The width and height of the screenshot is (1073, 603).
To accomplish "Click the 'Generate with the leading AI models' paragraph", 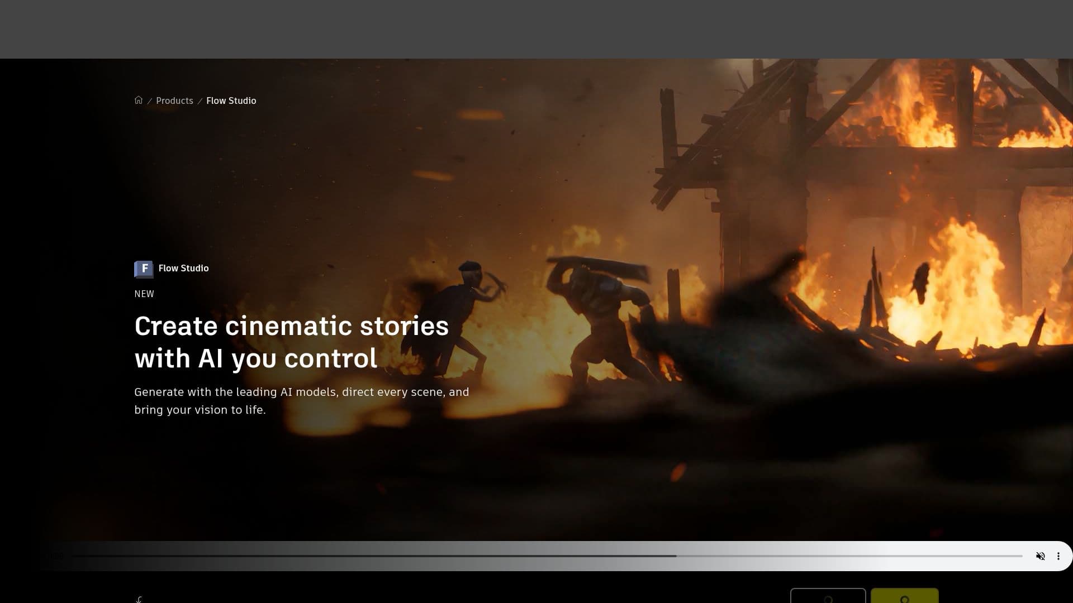I will pos(302,401).
